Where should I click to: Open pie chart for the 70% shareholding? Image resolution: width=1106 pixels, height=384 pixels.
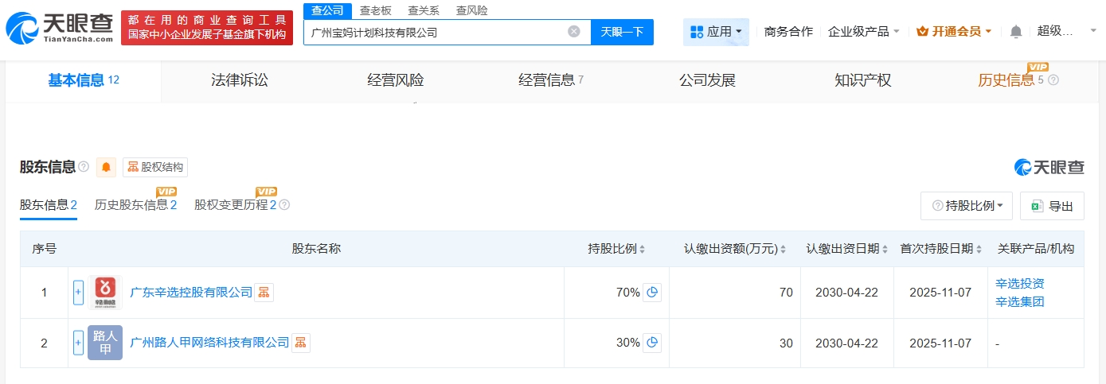coord(652,293)
